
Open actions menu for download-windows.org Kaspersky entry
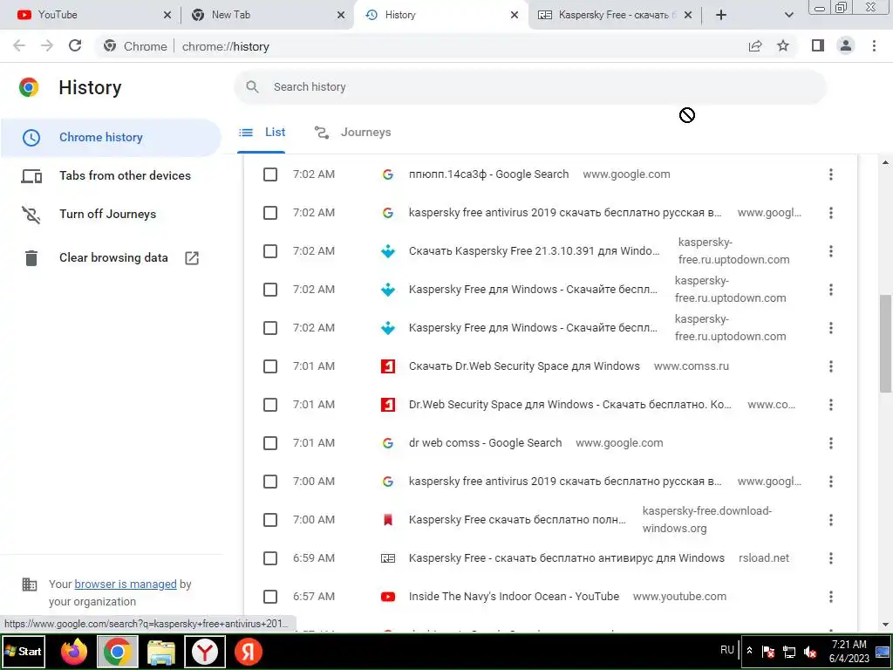pos(831,520)
